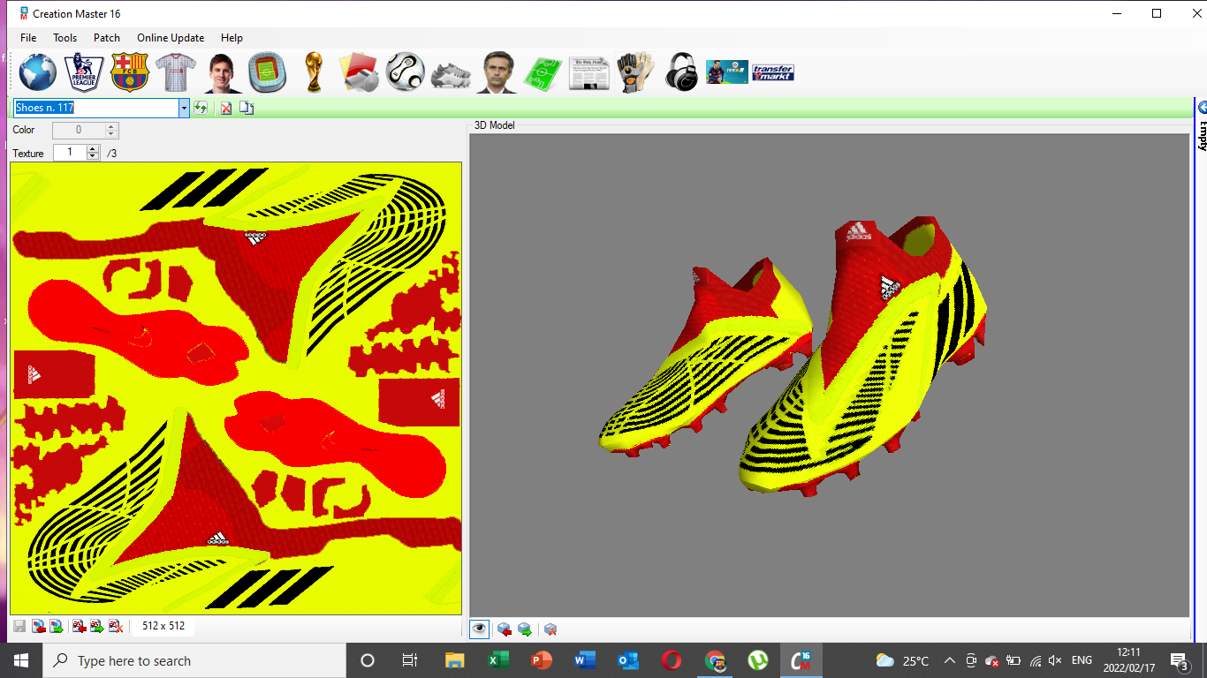1207x678 pixels.
Task: Expand the Shoes n. 117 dropdown arrow
Action: click(184, 108)
